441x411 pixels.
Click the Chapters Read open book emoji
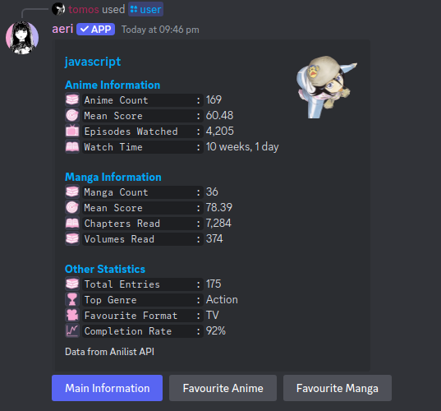(x=72, y=224)
